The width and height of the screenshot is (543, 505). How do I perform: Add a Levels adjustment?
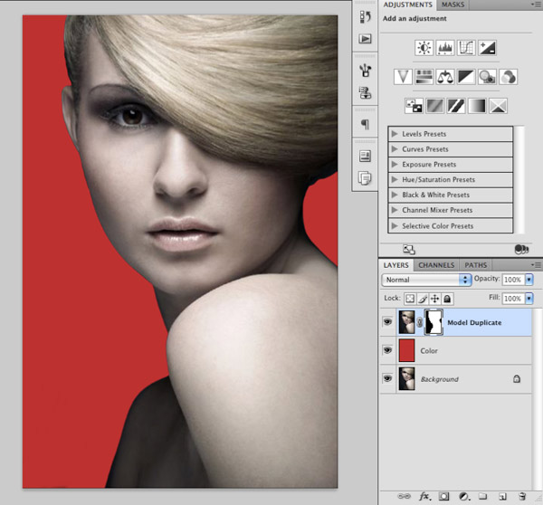445,48
